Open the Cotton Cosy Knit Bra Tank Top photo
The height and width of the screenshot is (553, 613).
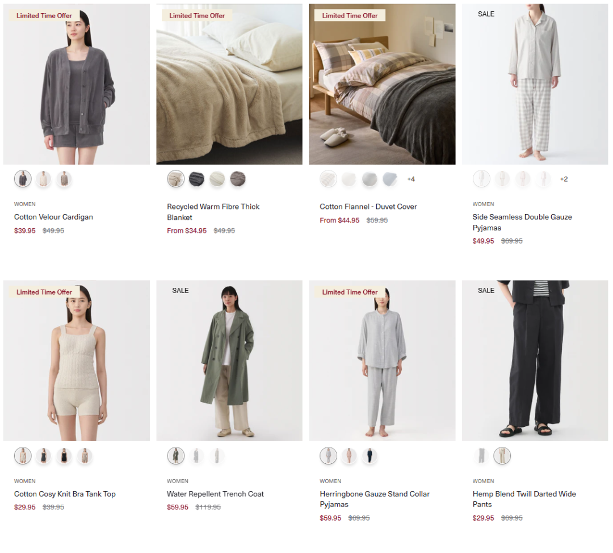(77, 361)
